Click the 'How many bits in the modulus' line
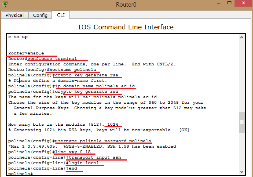Image resolution: width=253 pixels, height=177 pixels. coord(63,125)
